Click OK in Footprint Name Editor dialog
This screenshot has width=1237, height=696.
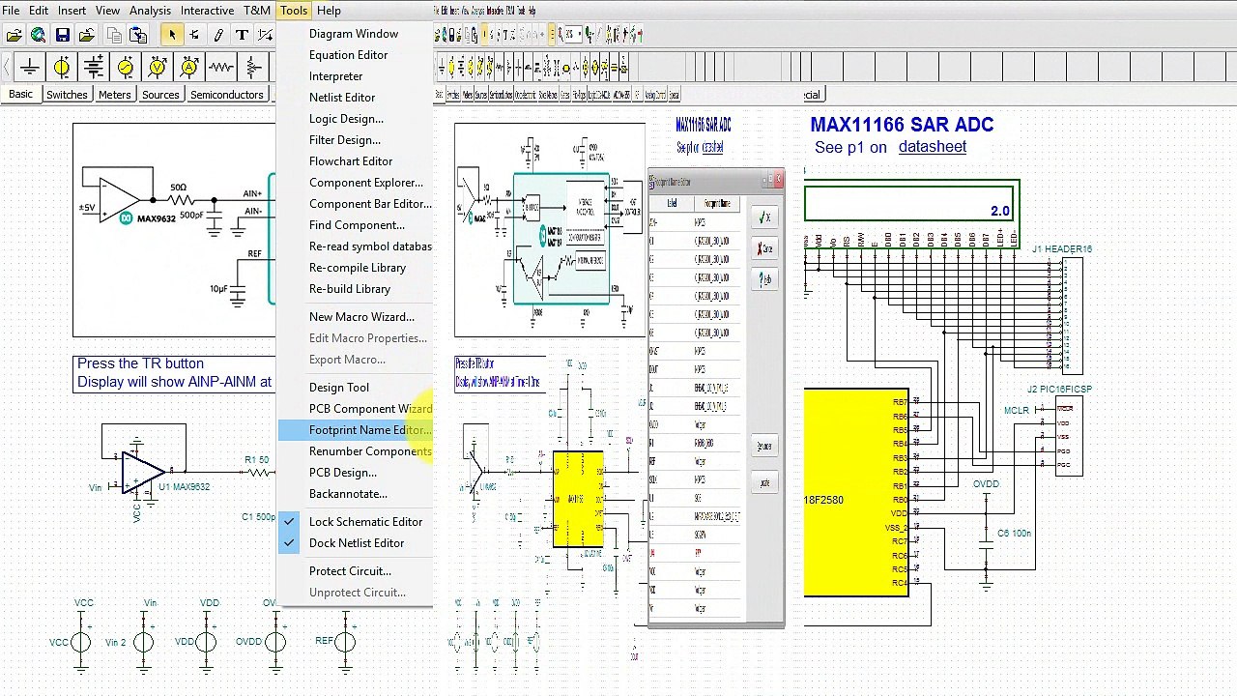tap(764, 217)
